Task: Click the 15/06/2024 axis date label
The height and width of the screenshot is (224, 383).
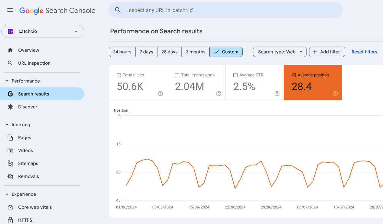Action: pyautogui.click(x=199, y=207)
